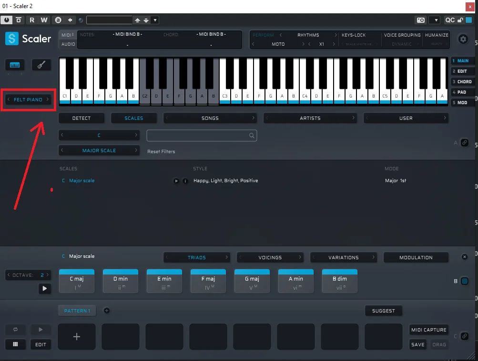The height and width of the screenshot is (361, 478).
Task: Switch to the A/B compare 'a' icon
Action: (58, 20)
